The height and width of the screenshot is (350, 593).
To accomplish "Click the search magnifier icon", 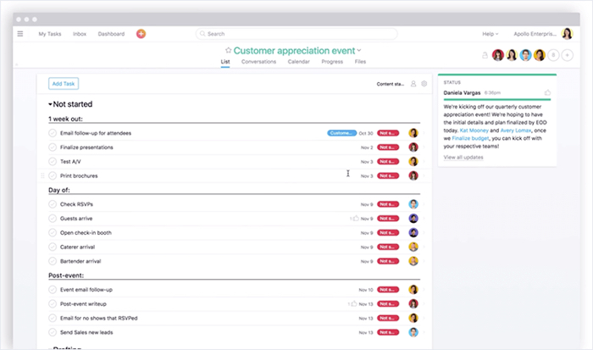I will pyautogui.click(x=202, y=34).
